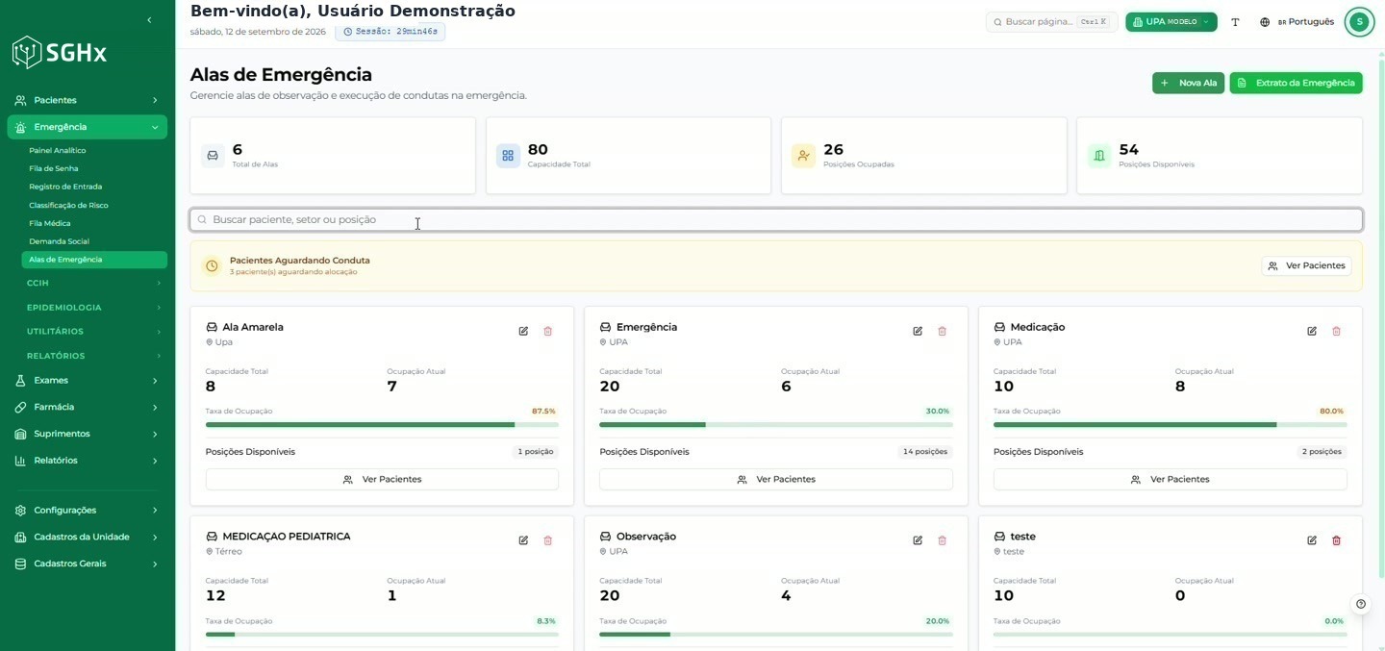Open Extrato da Emergência
The image size is (1385, 651).
click(x=1296, y=83)
